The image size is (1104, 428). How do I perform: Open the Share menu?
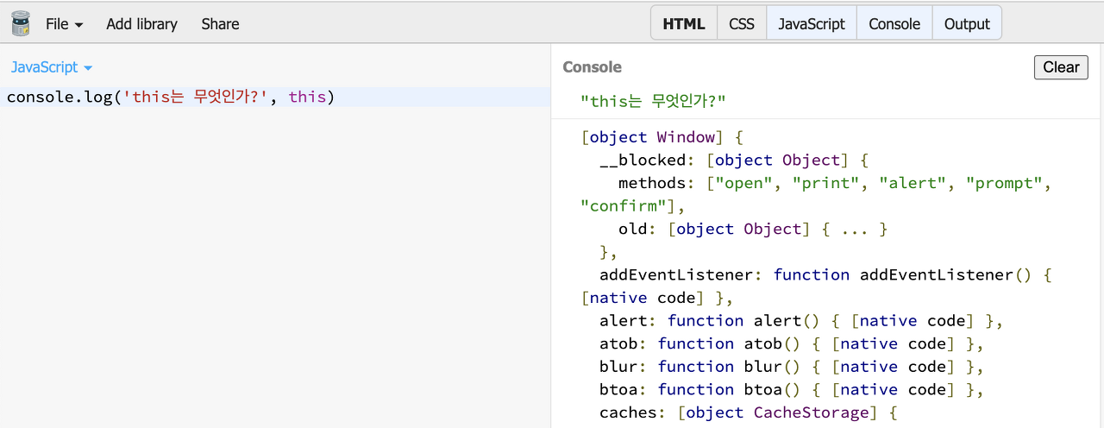point(220,24)
